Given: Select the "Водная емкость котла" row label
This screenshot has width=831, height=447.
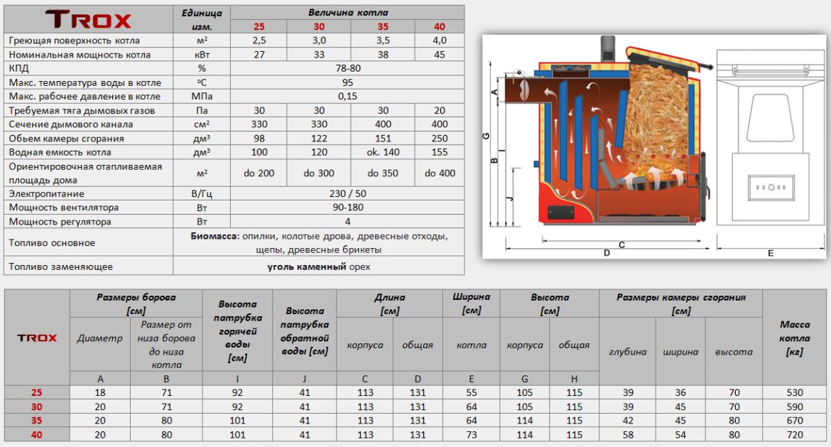Looking at the screenshot, I should tap(60, 152).
